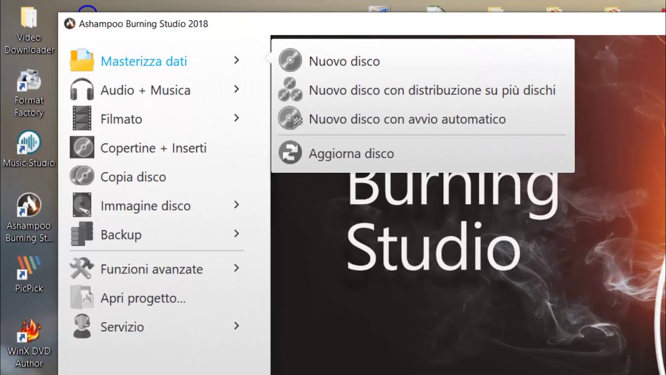Click the double disc icon for Copia disco
Viewport: 666px width, 375px height.
click(82, 177)
